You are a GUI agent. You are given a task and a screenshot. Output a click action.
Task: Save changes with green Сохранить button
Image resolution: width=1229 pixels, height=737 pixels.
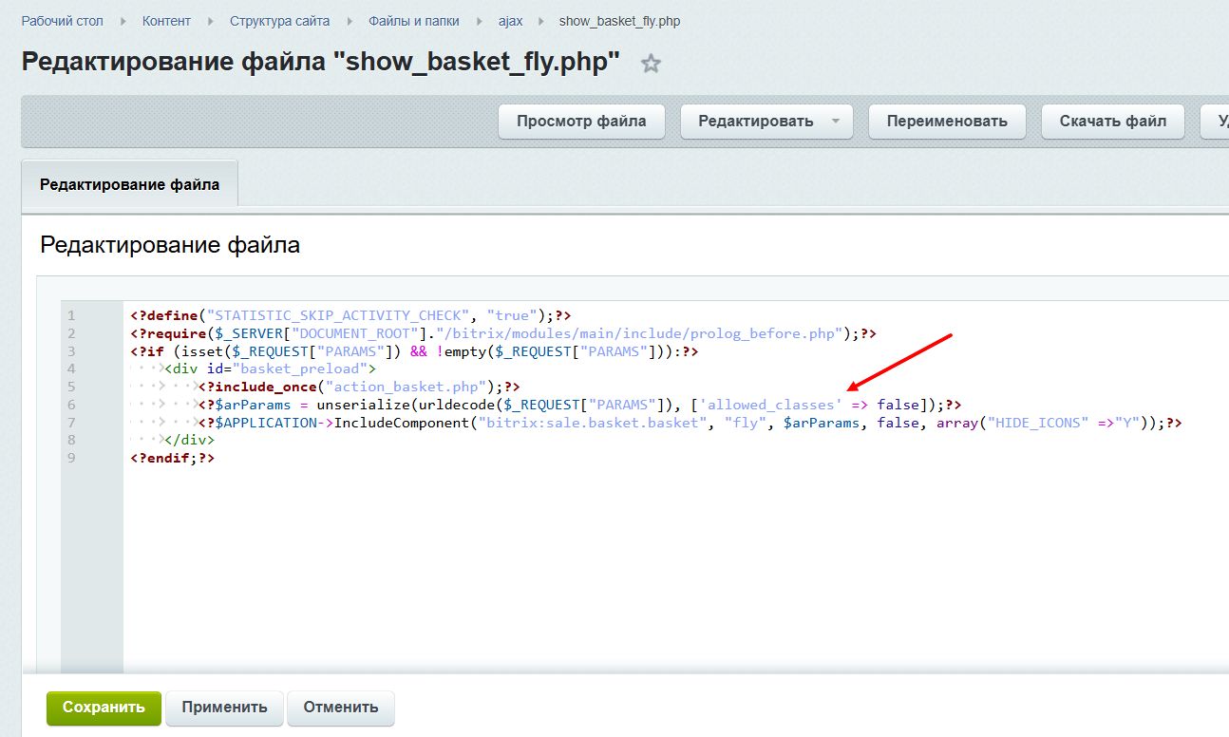tap(104, 708)
